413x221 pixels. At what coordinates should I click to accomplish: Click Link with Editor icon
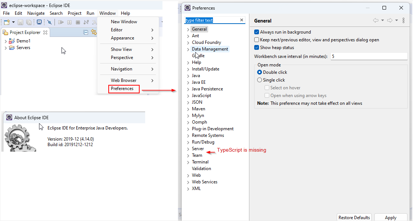[94, 32]
